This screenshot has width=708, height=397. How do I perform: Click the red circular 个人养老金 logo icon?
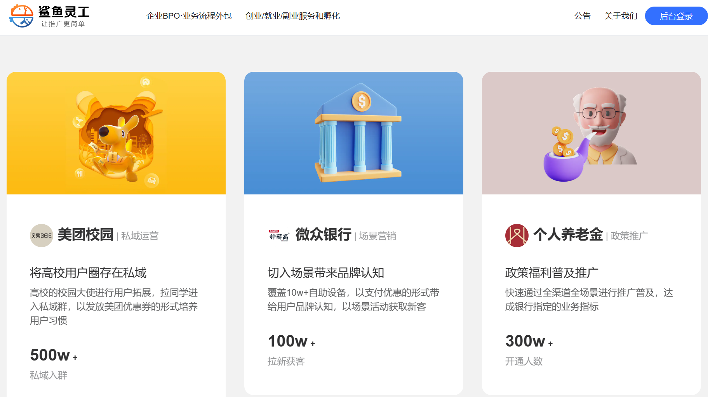pos(517,236)
